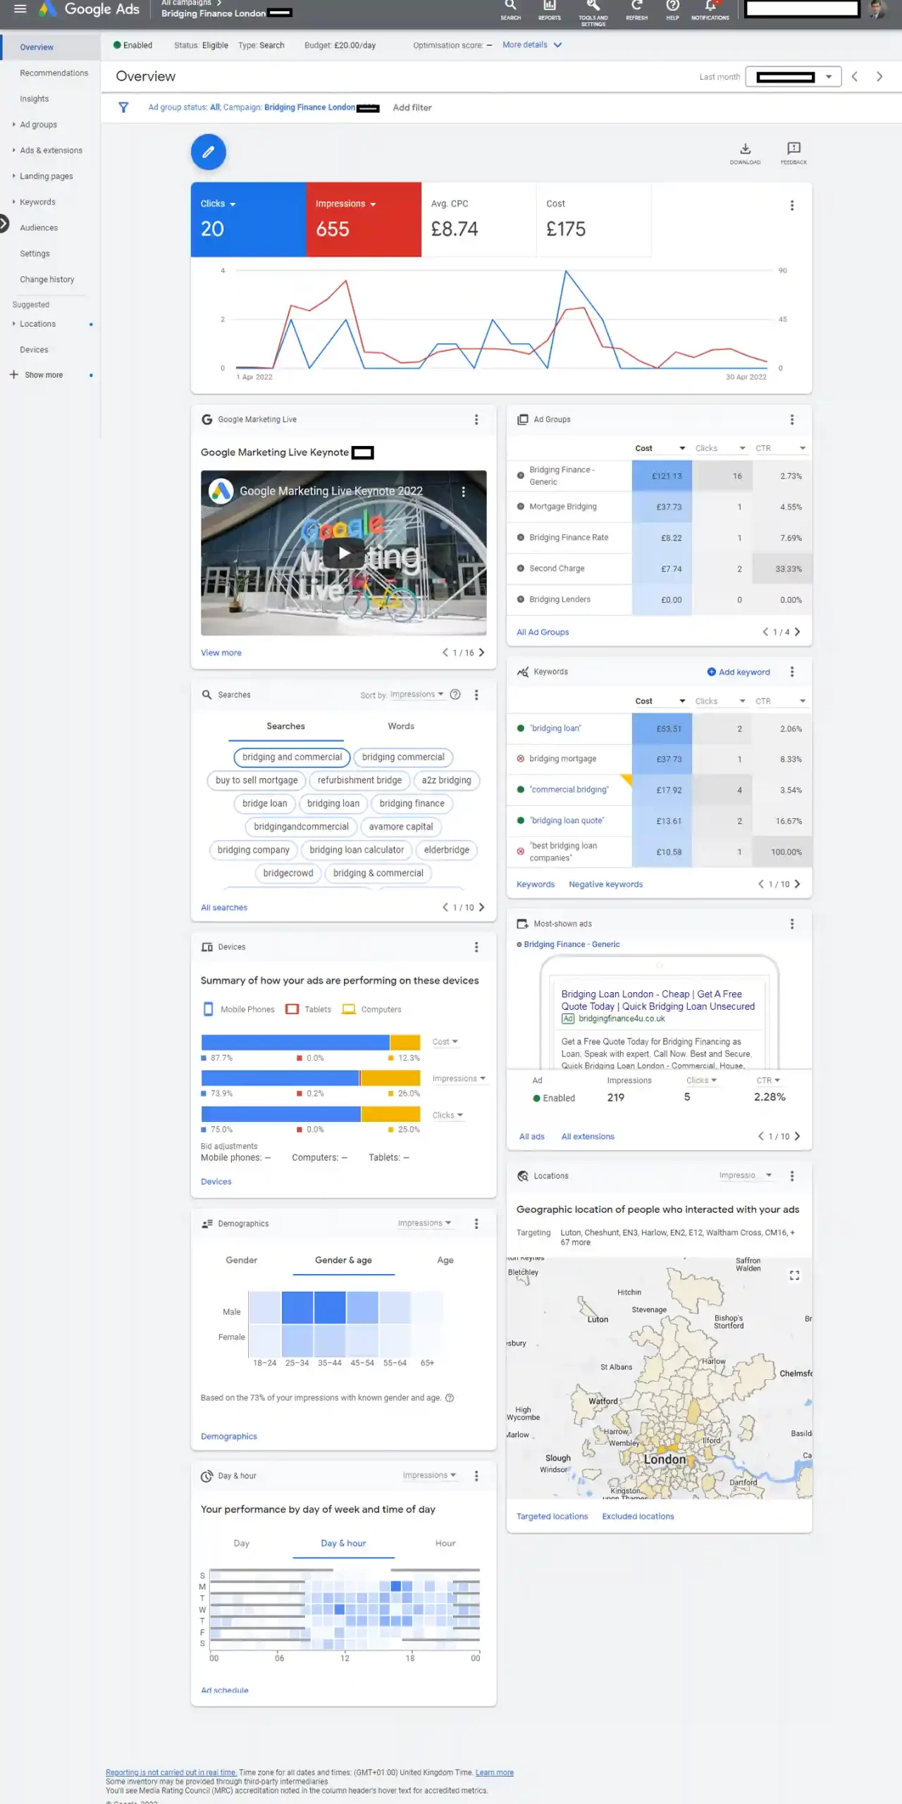The width and height of the screenshot is (902, 1804).
Task: Open Demographics card three-dot menu
Action: (x=476, y=1223)
